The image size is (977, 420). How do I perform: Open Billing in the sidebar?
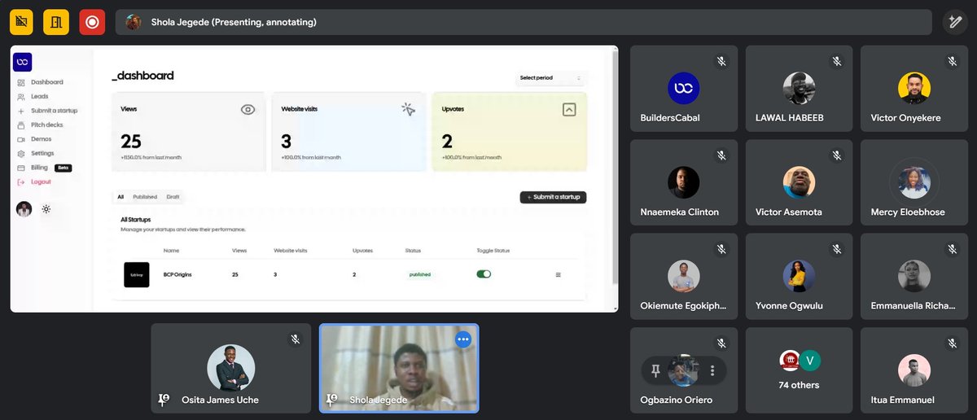(39, 168)
